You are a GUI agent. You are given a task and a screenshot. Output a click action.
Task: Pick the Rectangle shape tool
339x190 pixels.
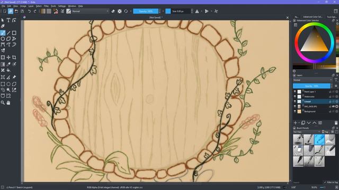[14, 33]
